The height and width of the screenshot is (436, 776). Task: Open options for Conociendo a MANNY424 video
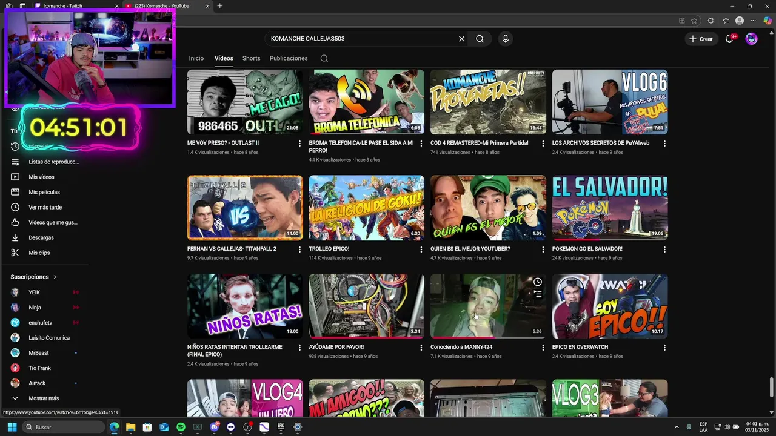click(543, 348)
